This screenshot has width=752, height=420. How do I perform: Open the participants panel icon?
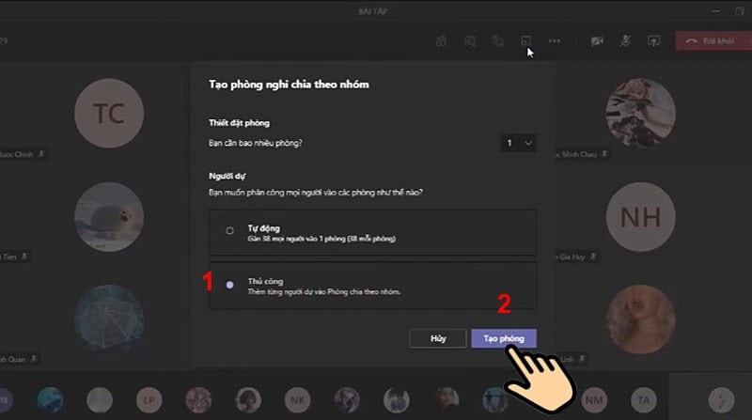(441, 41)
